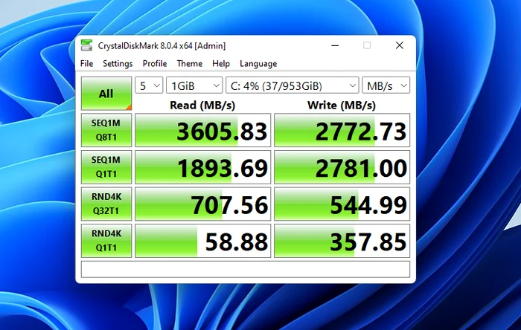Click the 707.56 random read result
Image resolution: width=521 pixels, height=330 pixels.
click(202, 204)
